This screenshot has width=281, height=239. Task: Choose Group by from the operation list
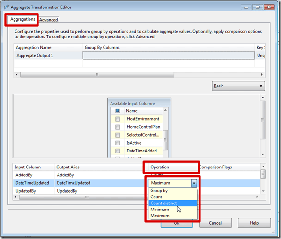159,191
